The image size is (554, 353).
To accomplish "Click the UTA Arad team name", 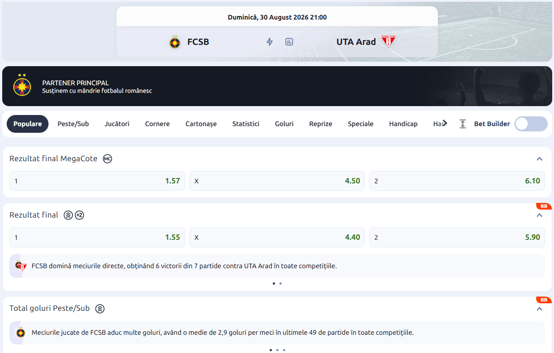I will pyautogui.click(x=356, y=42).
